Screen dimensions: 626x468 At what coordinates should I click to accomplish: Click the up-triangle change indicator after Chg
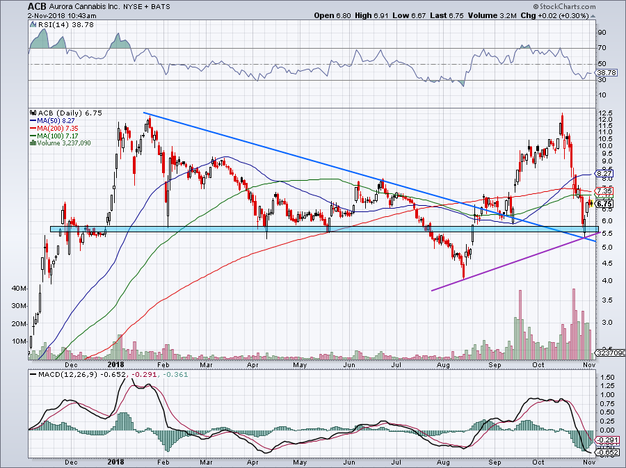point(593,15)
